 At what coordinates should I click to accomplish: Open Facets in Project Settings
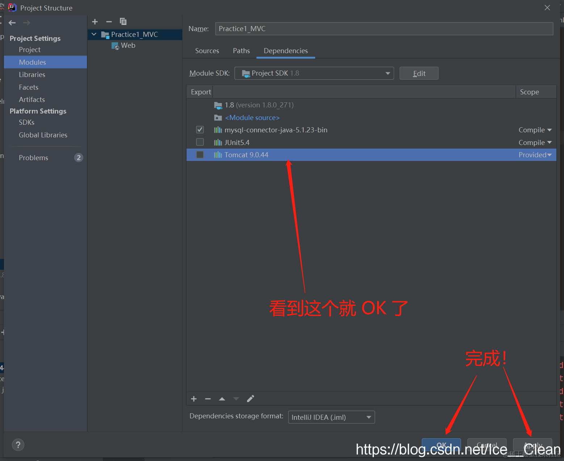[x=29, y=87]
